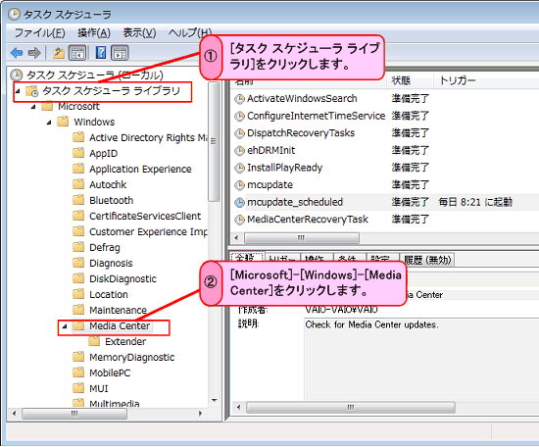
Task: Click the 毎日 8:21 に起動 trigger cell
Action: click(x=475, y=202)
